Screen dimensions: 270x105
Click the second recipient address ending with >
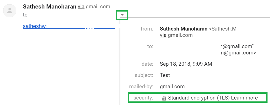239,53
